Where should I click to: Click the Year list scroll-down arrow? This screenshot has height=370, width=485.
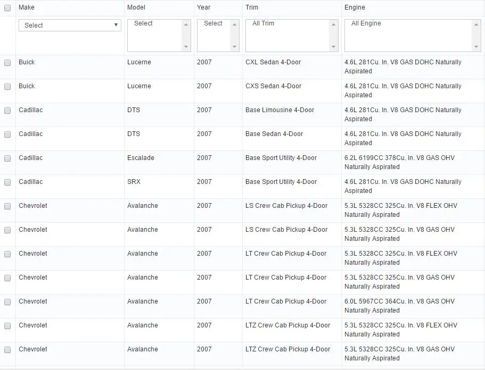[x=234, y=47]
